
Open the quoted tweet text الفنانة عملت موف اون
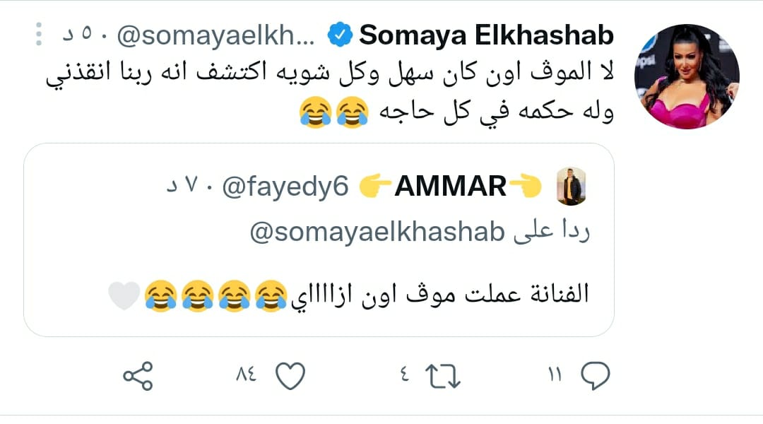(438, 293)
